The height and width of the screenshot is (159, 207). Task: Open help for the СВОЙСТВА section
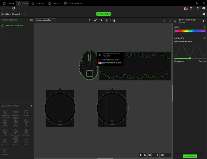coord(205,38)
